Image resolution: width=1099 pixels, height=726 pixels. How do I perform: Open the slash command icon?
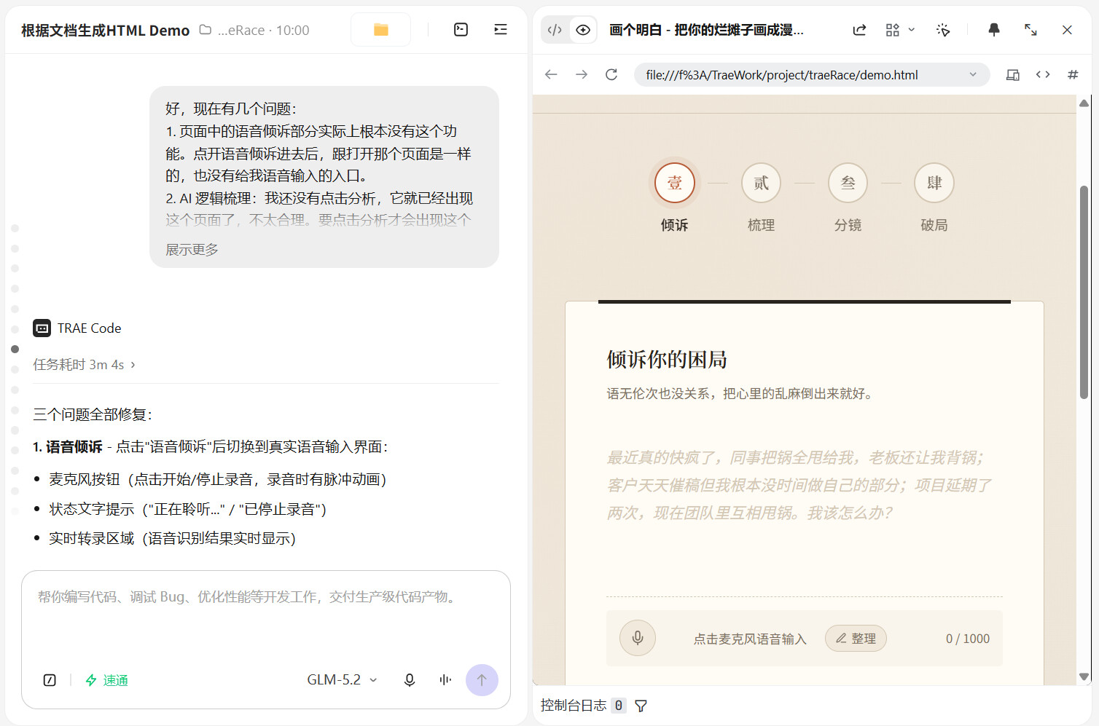(50, 680)
